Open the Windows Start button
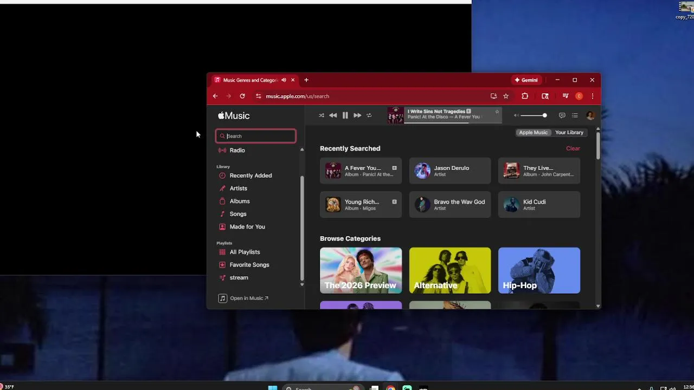The height and width of the screenshot is (390, 694). (273, 388)
